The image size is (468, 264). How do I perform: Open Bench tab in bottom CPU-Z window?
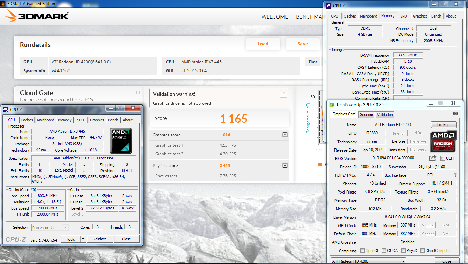(x=113, y=120)
